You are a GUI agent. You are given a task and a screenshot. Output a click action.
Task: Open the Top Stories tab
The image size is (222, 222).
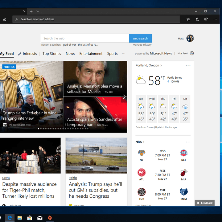(x=52, y=54)
